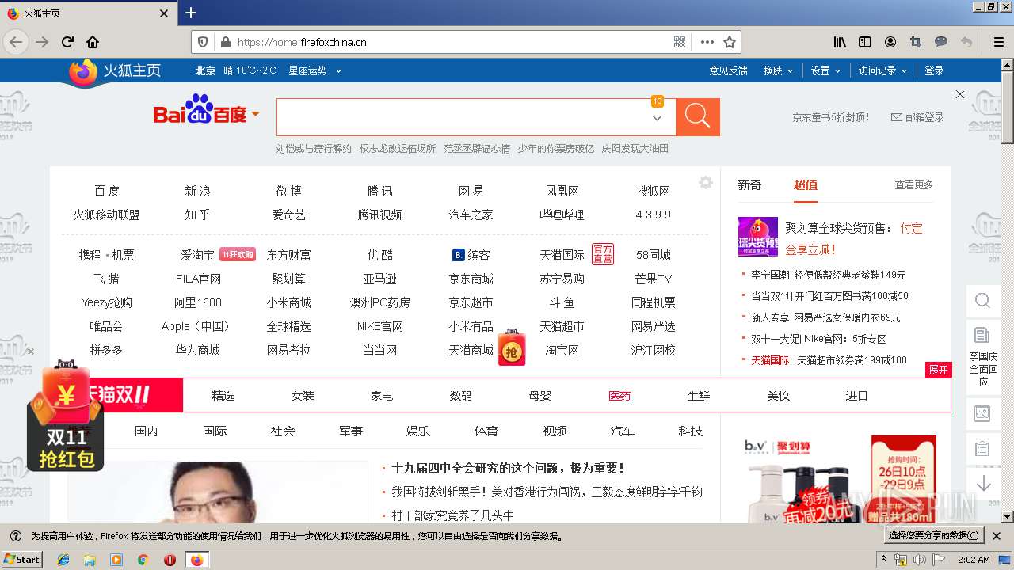Reload the page using the refresh icon

pos(68,42)
